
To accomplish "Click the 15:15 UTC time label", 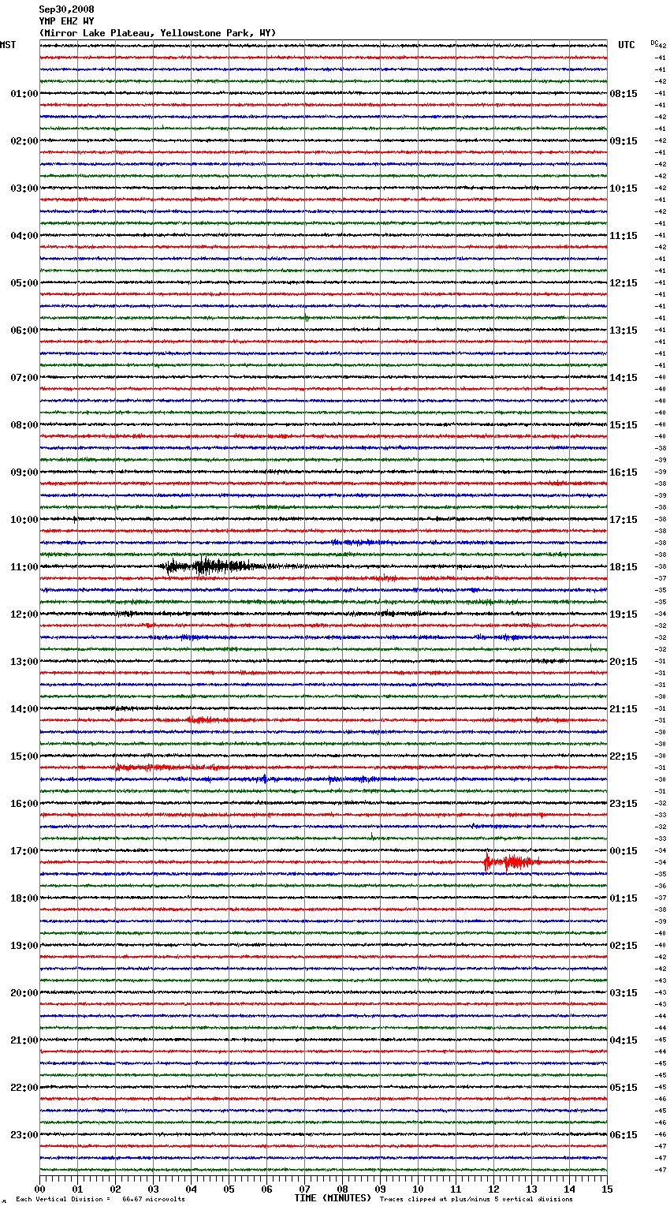I will tap(623, 425).
